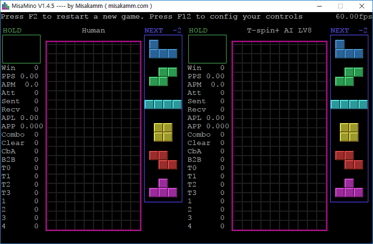Click the Human player's Tetris playfield
Image resolution: width=373 pixels, height=244 pixels.
point(94,136)
